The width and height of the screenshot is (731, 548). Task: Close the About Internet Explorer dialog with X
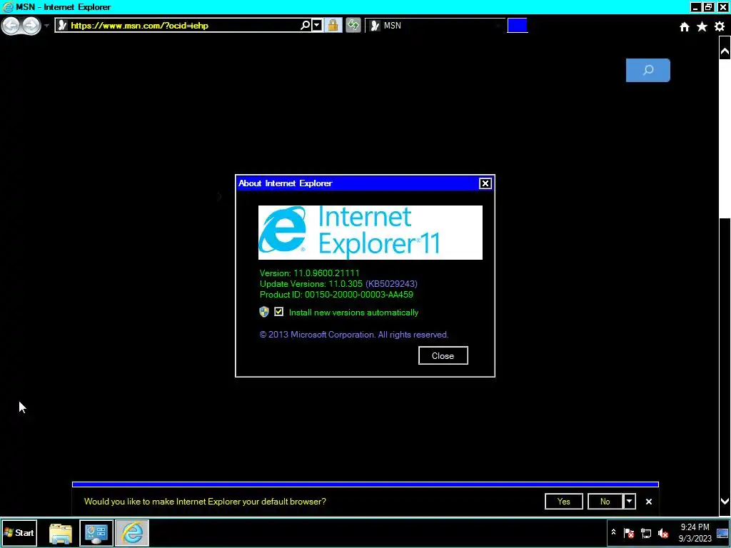(x=485, y=183)
